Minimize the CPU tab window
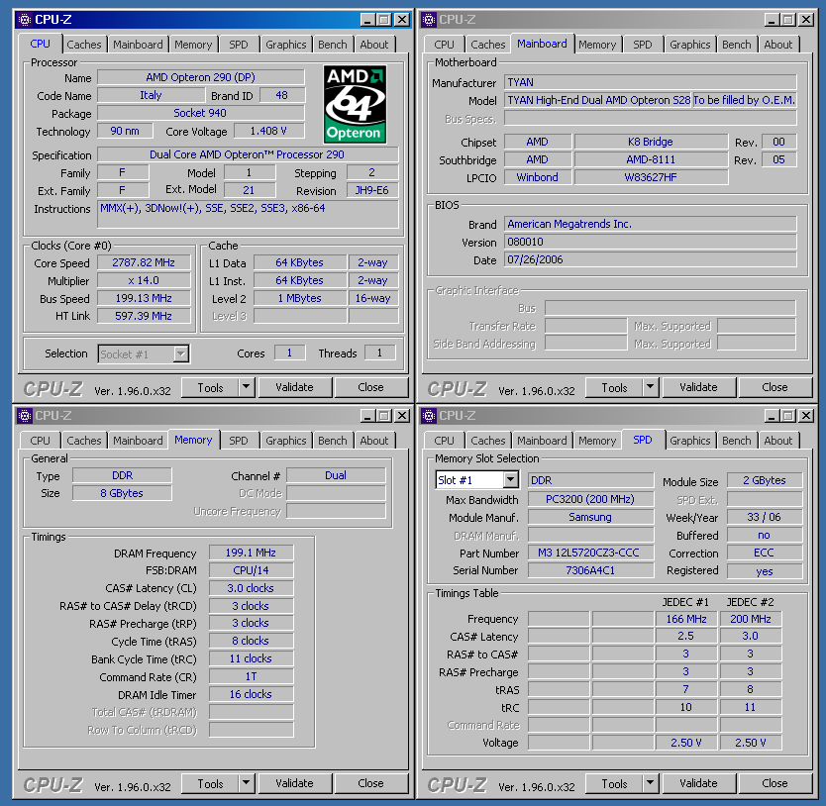This screenshot has width=826, height=806. click(x=367, y=20)
